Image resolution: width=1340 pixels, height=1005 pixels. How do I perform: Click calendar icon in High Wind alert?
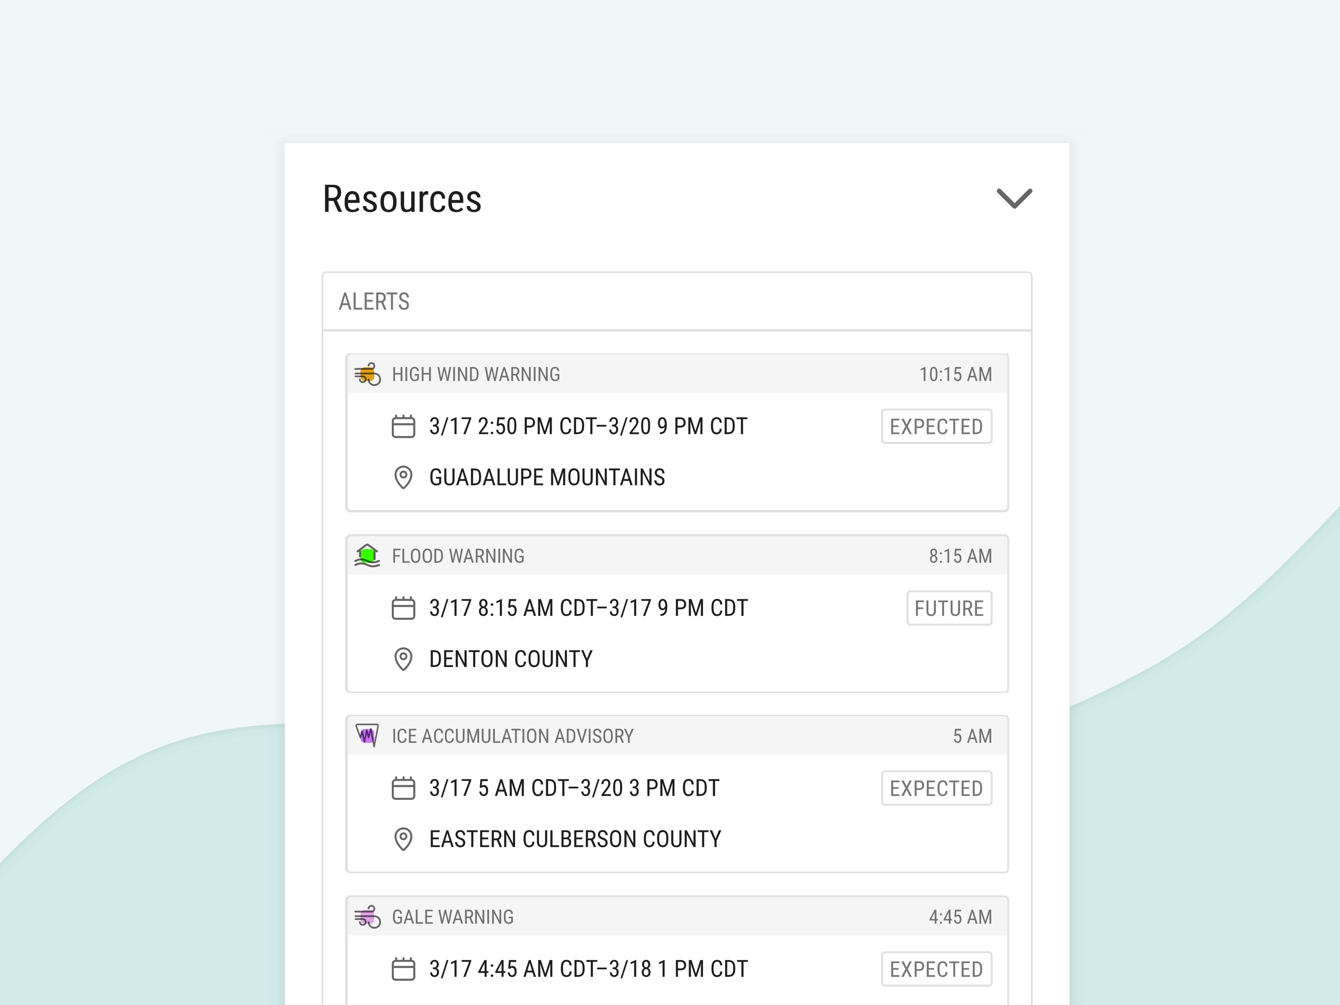click(x=403, y=426)
